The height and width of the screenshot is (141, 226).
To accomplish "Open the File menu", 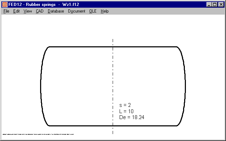I will (6, 11).
